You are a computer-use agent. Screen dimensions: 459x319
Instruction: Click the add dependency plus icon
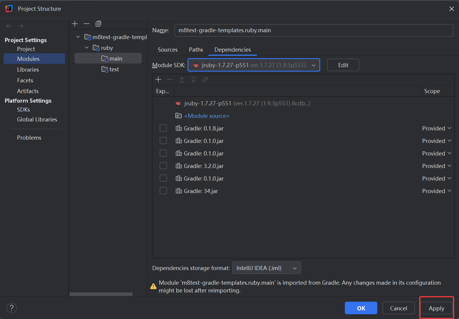[x=158, y=79]
